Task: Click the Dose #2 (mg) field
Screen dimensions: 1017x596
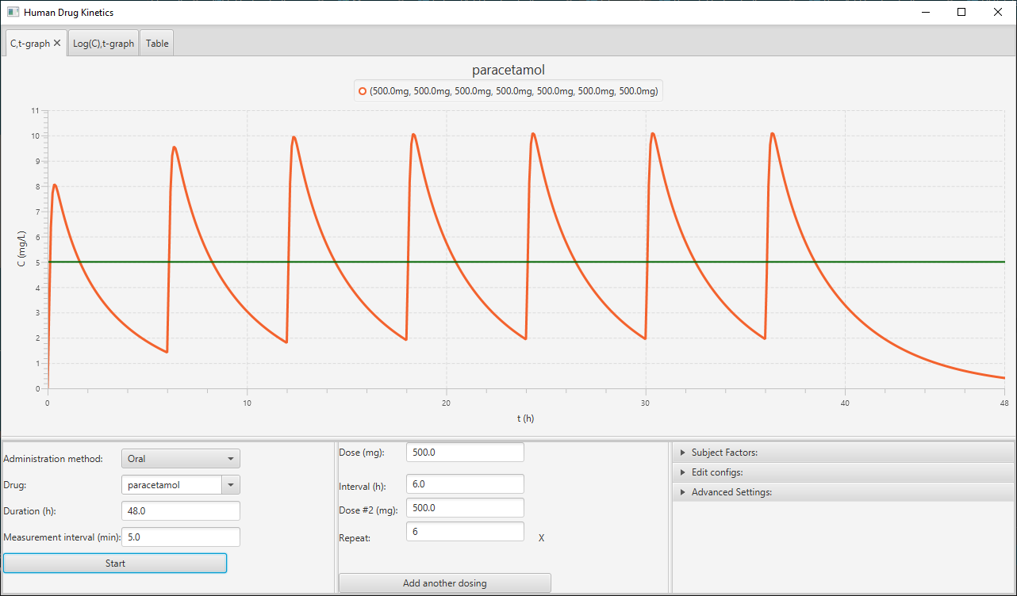Action: [x=465, y=508]
